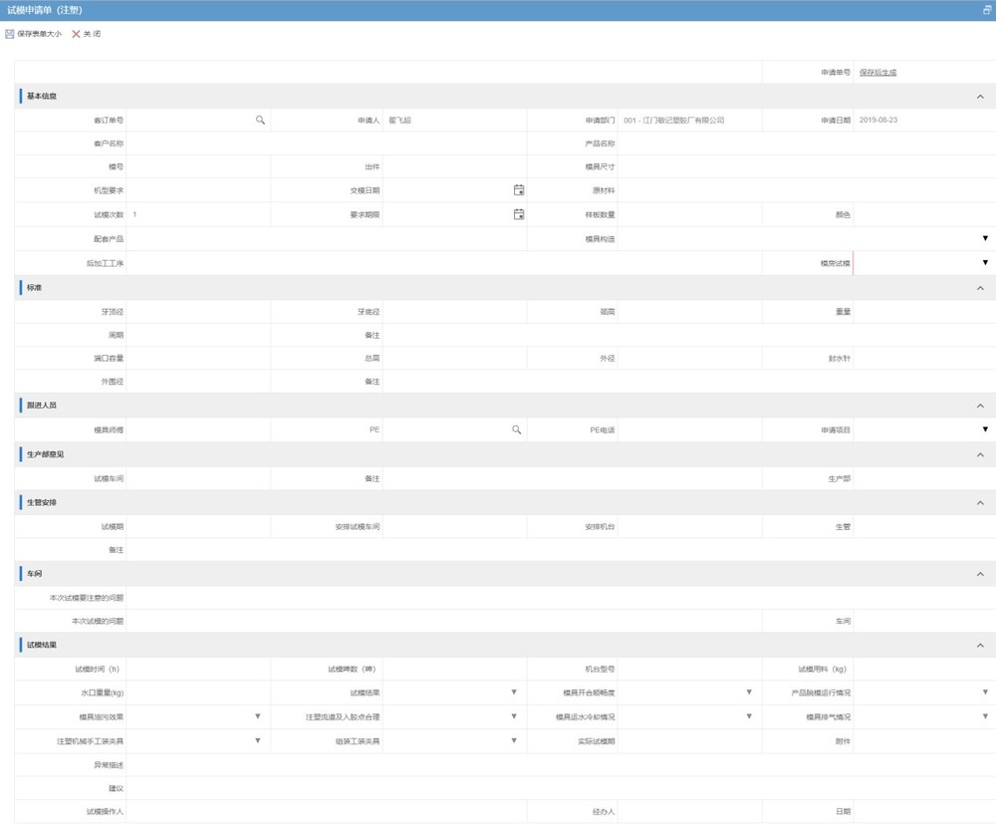The width and height of the screenshot is (996, 830).
Task: Focus the 试模车间 input field
Action: click(x=198, y=478)
